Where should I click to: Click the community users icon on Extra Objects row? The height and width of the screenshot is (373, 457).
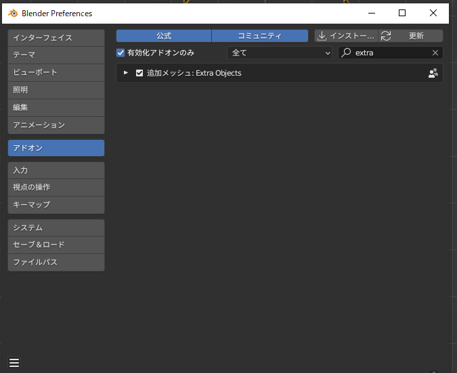(x=433, y=73)
